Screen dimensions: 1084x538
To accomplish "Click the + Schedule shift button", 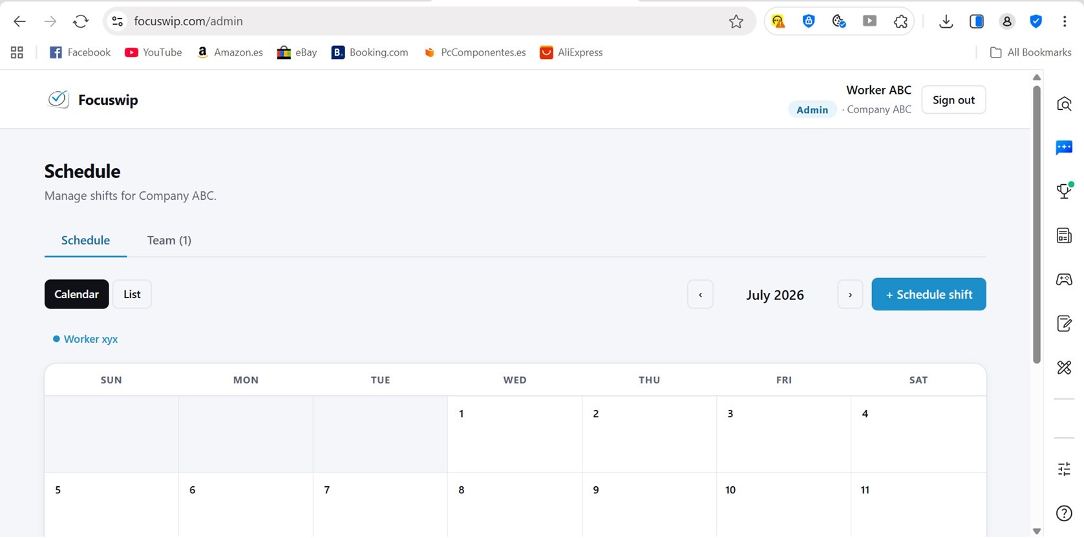I will coord(929,294).
